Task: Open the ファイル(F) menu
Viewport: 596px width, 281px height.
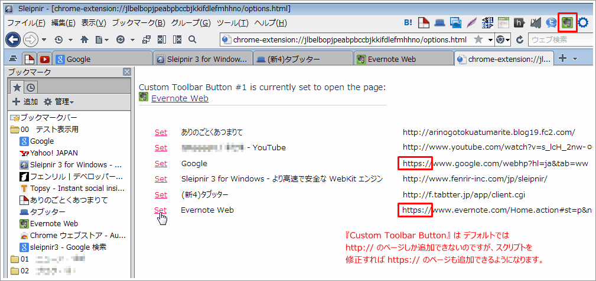Action: pos(26,23)
